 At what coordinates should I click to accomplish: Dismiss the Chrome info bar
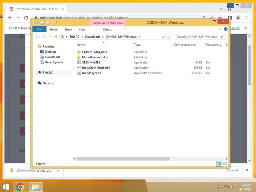[x=245, y=28]
